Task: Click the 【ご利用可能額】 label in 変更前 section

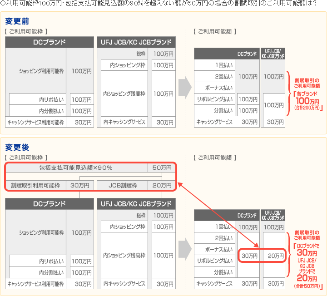Action: (214, 32)
